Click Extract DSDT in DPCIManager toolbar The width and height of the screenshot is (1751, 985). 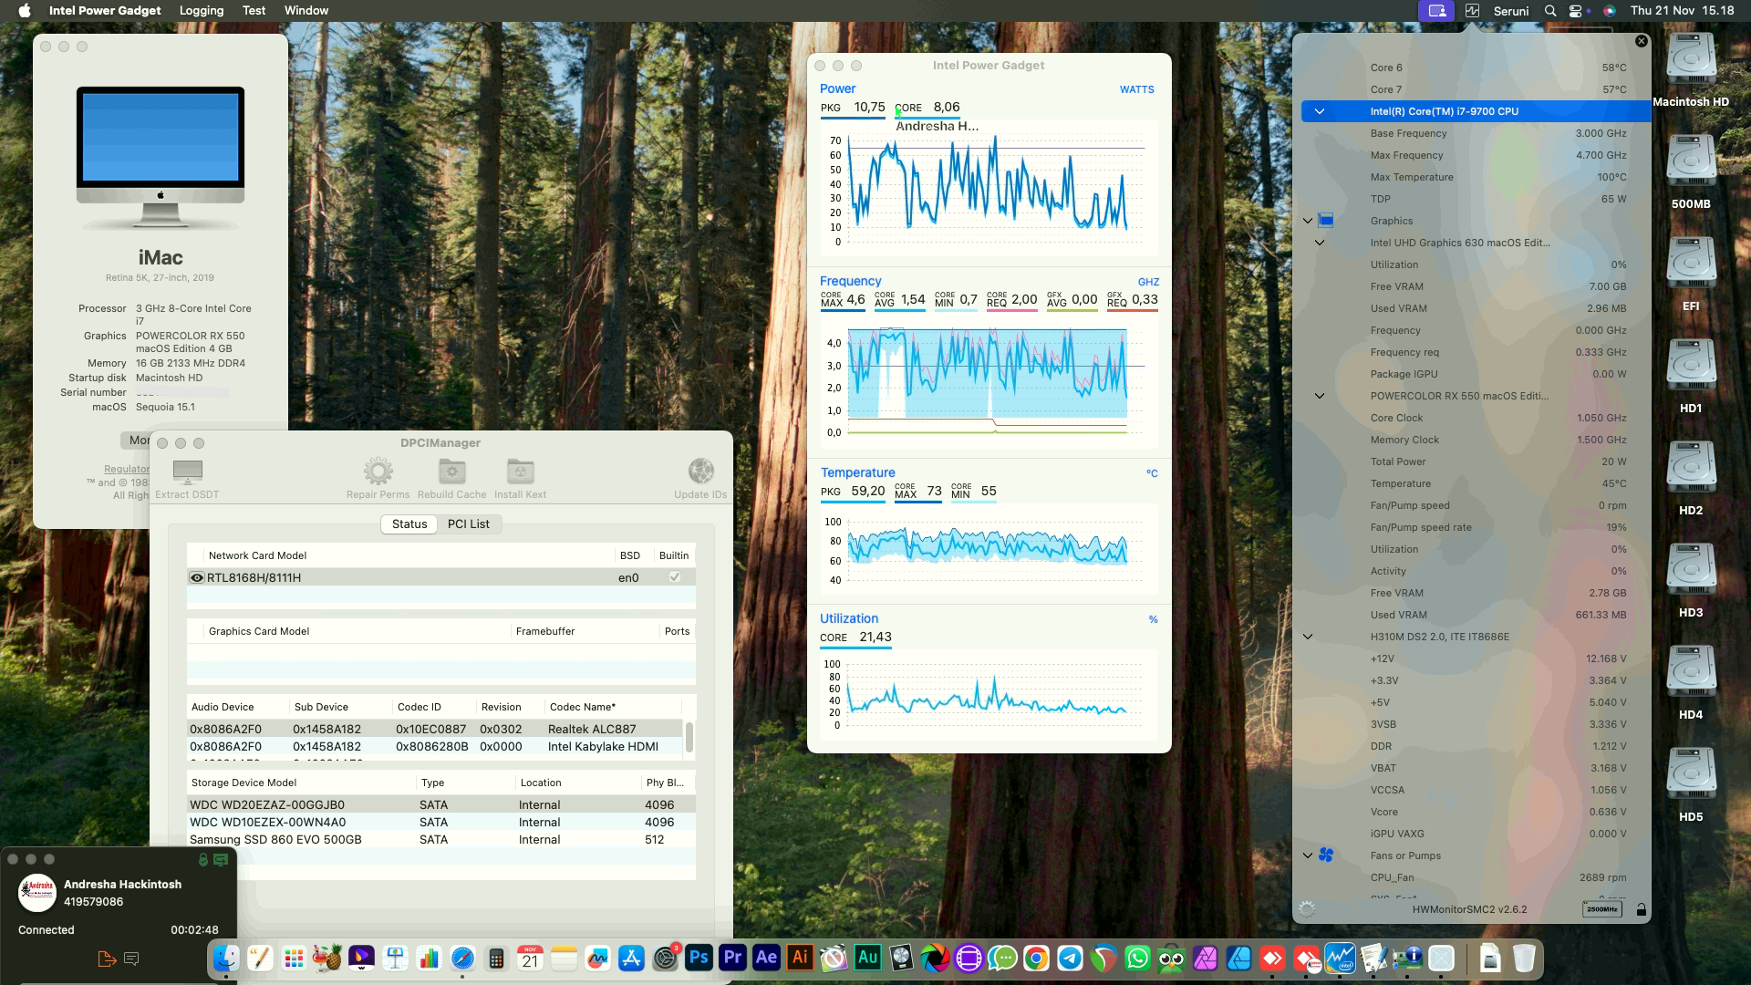187,478
